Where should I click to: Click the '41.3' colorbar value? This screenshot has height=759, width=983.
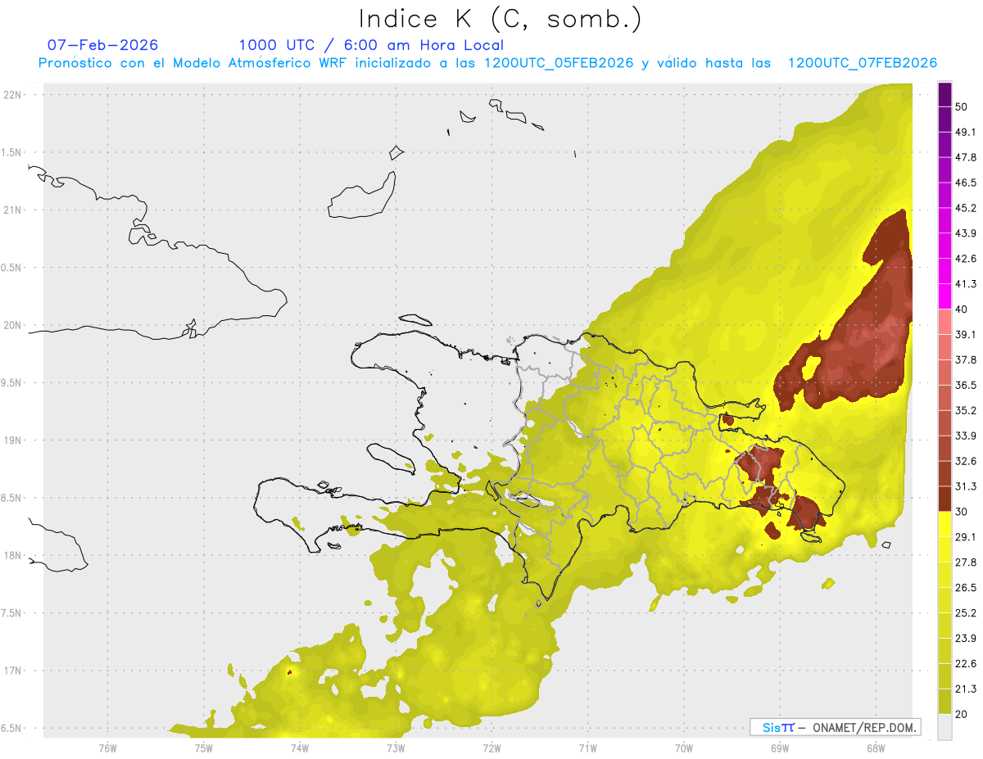pyautogui.click(x=966, y=284)
